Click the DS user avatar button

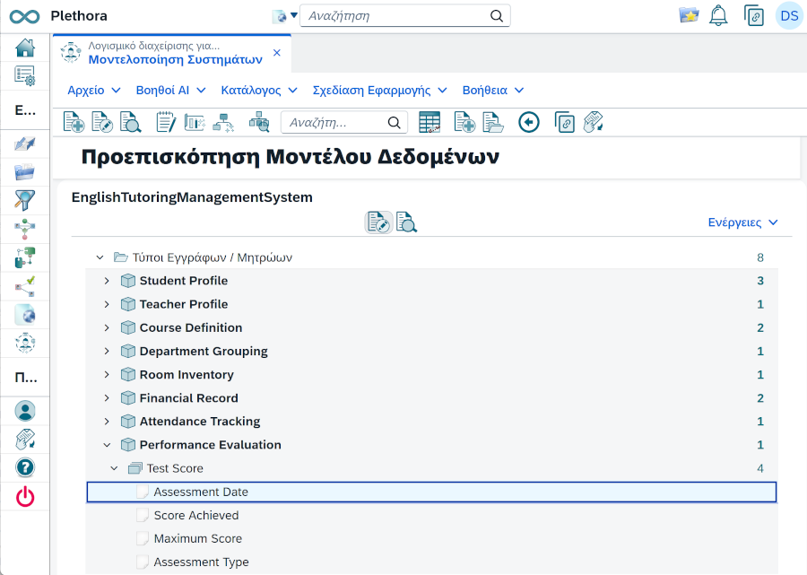tap(789, 16)
